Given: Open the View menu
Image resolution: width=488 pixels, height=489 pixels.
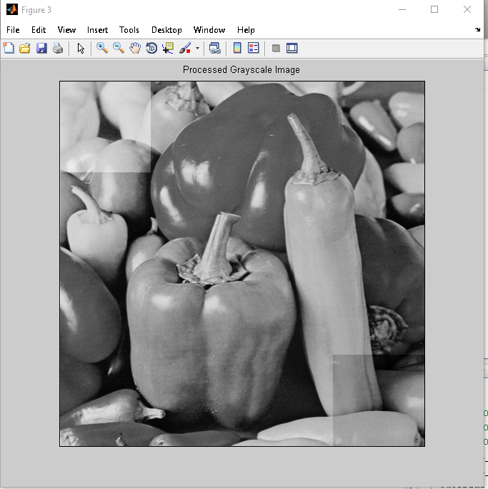Looking at the screenshot, I should tap(66, 30).
